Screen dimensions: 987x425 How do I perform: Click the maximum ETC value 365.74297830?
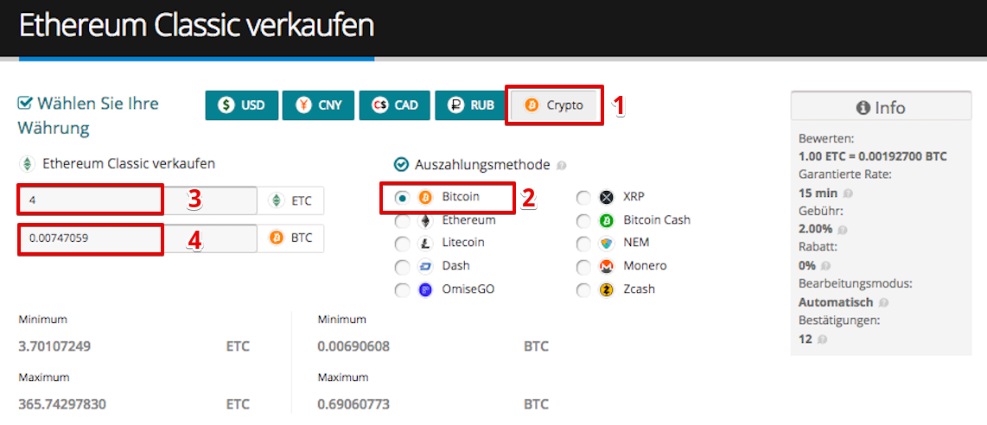click(63, 404)
